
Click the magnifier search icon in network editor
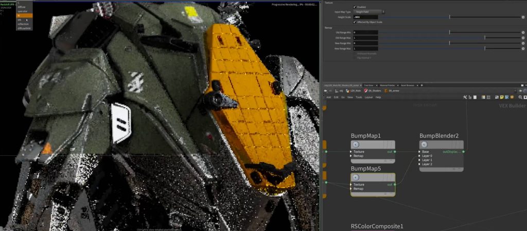coord(520,97)
